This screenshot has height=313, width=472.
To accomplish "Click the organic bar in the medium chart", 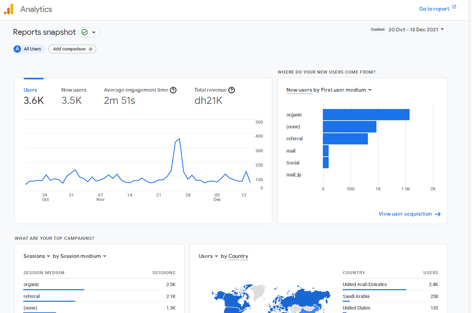I will coord(365,114).
